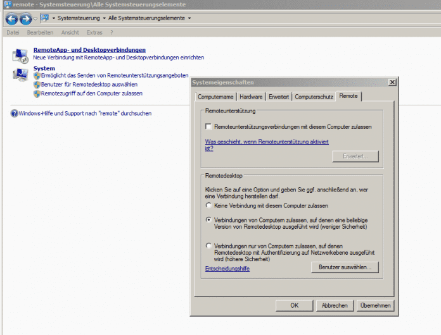Click the blue help question mark icon
Screen dimensions: 441x335
tap(14, 114)
